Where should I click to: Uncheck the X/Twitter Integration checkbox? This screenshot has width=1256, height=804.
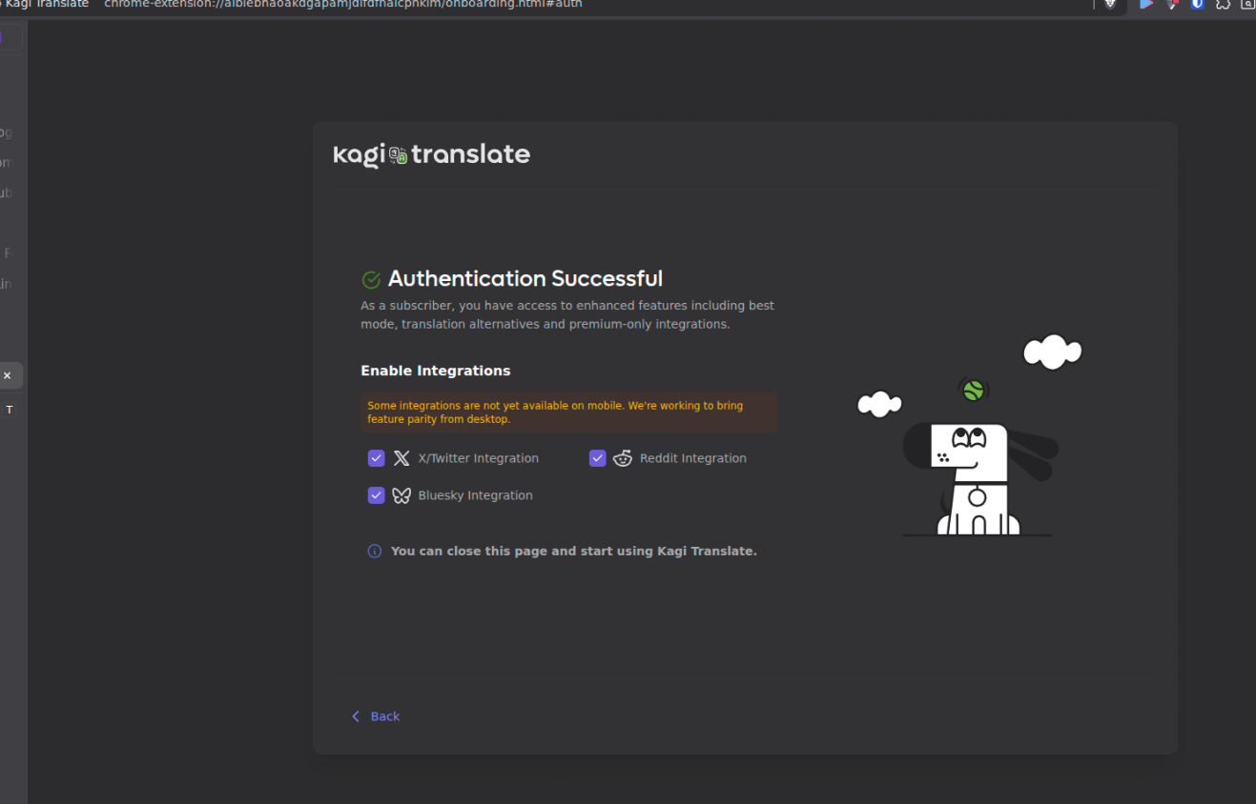[376, 458]
